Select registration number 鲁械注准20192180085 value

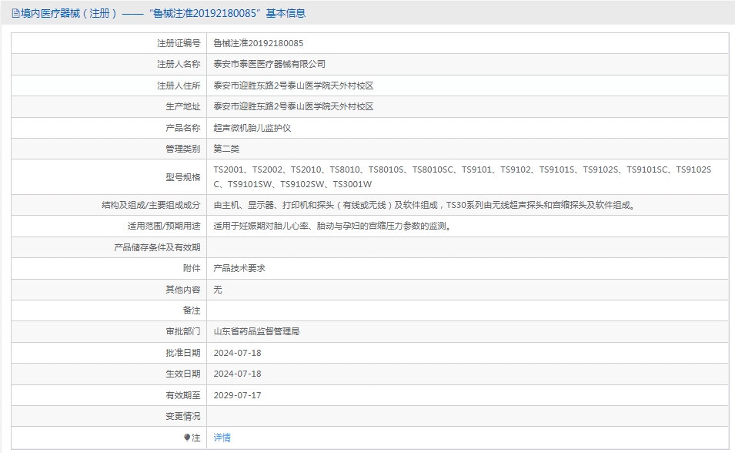click(259, 43)
